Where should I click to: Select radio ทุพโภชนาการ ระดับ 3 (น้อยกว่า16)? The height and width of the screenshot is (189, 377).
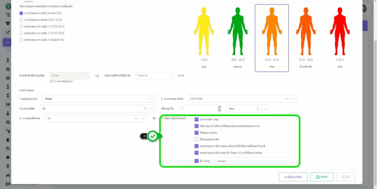(21, 40)
